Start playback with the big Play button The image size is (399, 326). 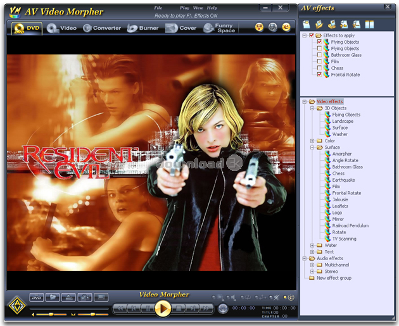click(163, 309)
